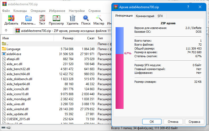Viewport: 209px width, 131px height.
Task: Confirm the dialog with OK
Action: (x=152, y=122)
